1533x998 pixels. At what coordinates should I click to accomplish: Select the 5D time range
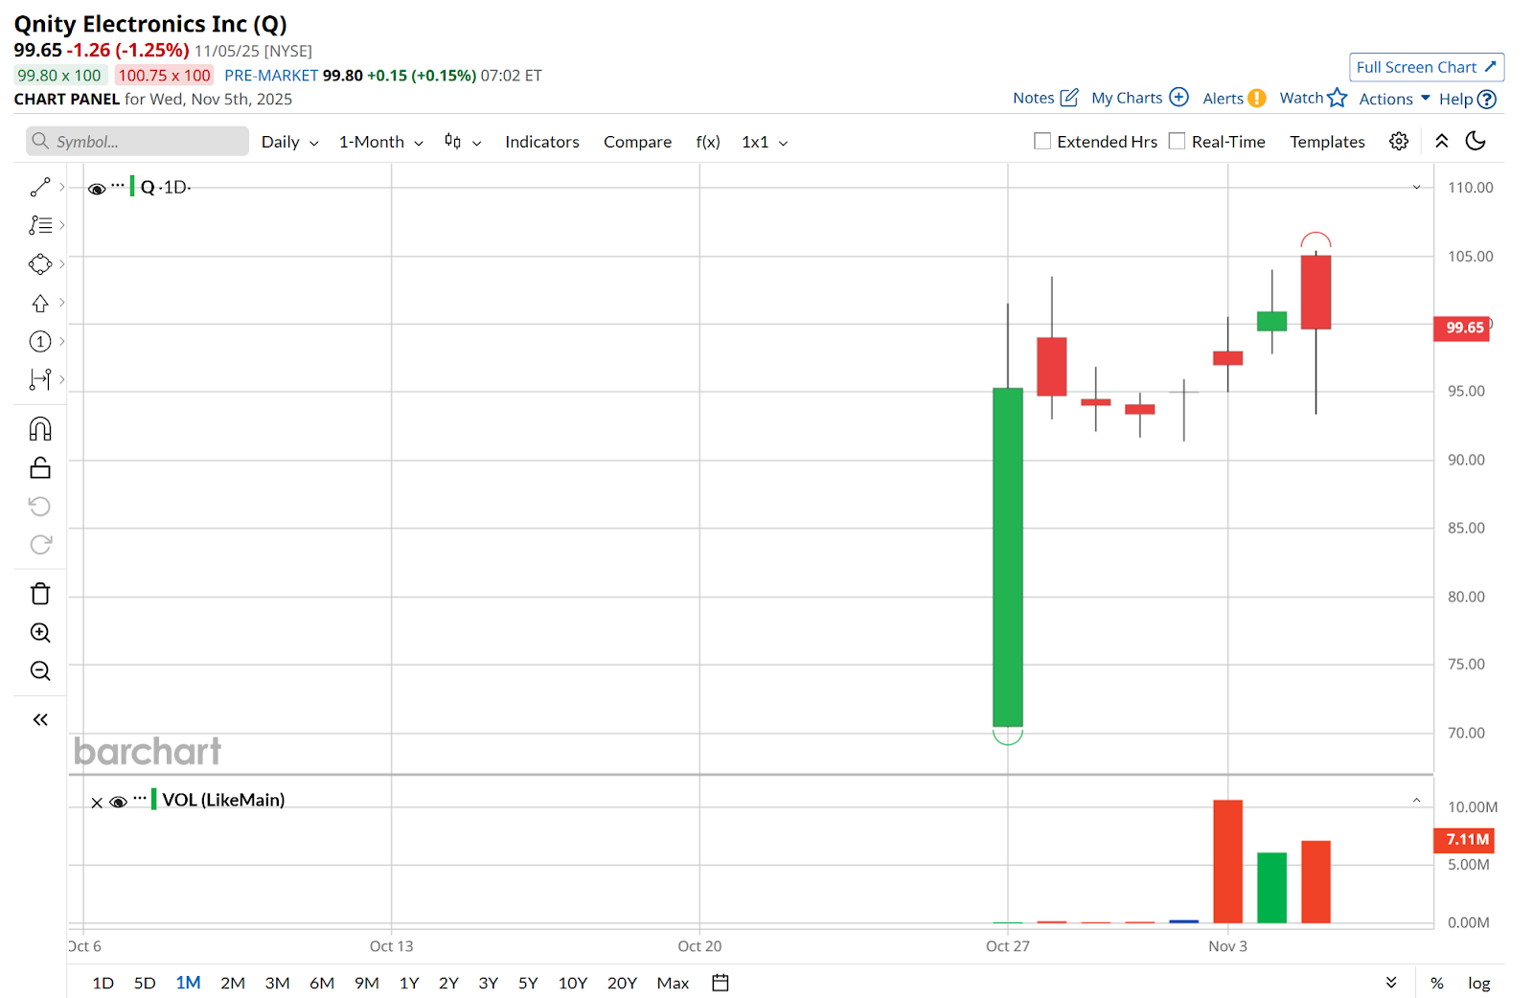[145, 983]
